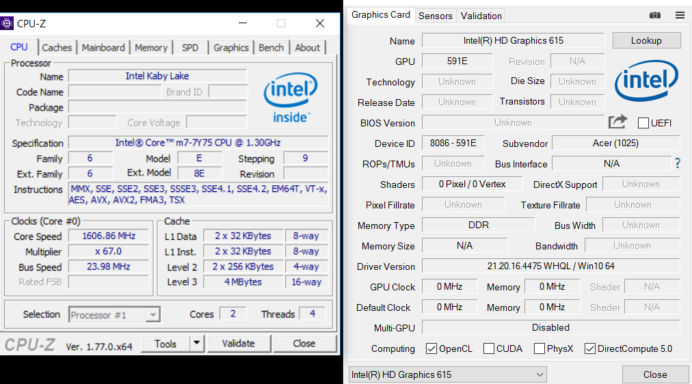Click the Bus Speed value 23.98 MHz

click(109, 266)
